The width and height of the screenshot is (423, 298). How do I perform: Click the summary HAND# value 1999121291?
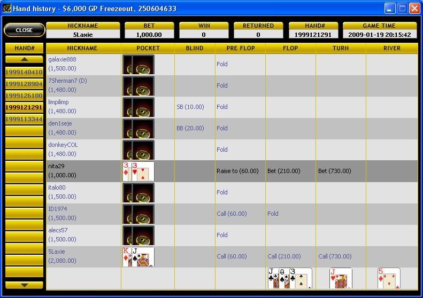tap(313, 35)
